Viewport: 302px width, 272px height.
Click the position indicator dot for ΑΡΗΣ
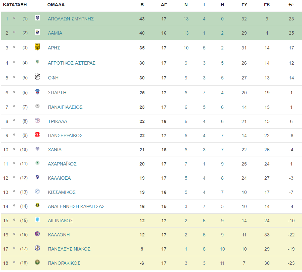[14, 47]
